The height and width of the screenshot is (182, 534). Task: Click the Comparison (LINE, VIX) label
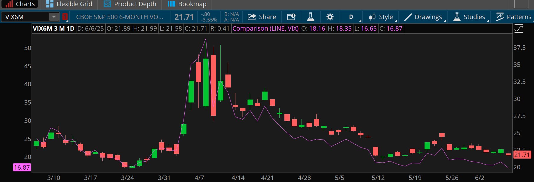coord(266,29)
